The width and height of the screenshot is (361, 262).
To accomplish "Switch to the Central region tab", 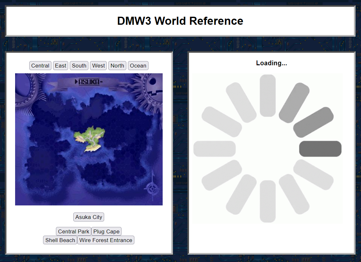I will pos(40,66).
